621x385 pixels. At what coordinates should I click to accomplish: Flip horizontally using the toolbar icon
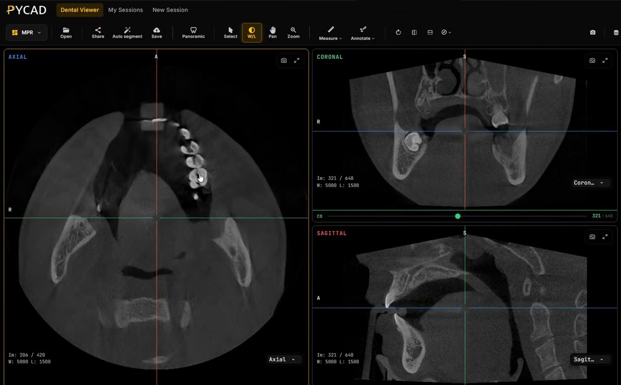(x=414, y=32)
